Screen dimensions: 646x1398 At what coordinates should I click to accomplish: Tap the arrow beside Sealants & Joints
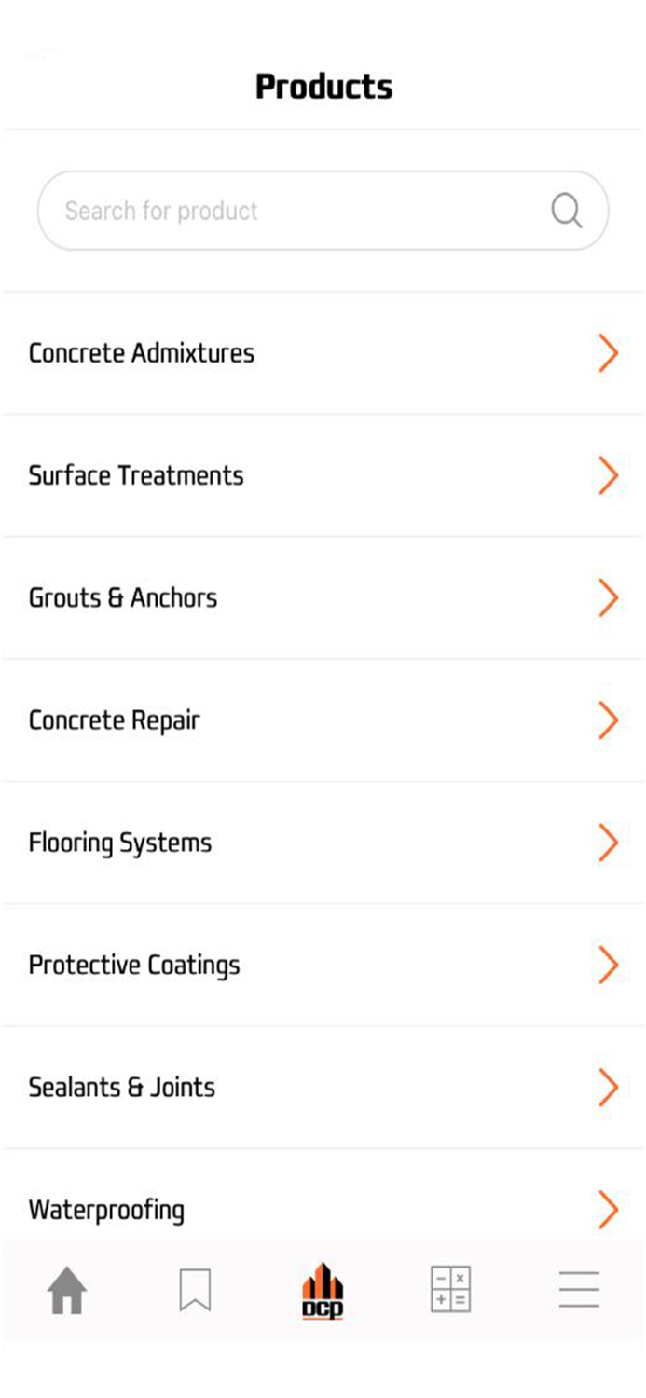click(x=609, y=1087)
